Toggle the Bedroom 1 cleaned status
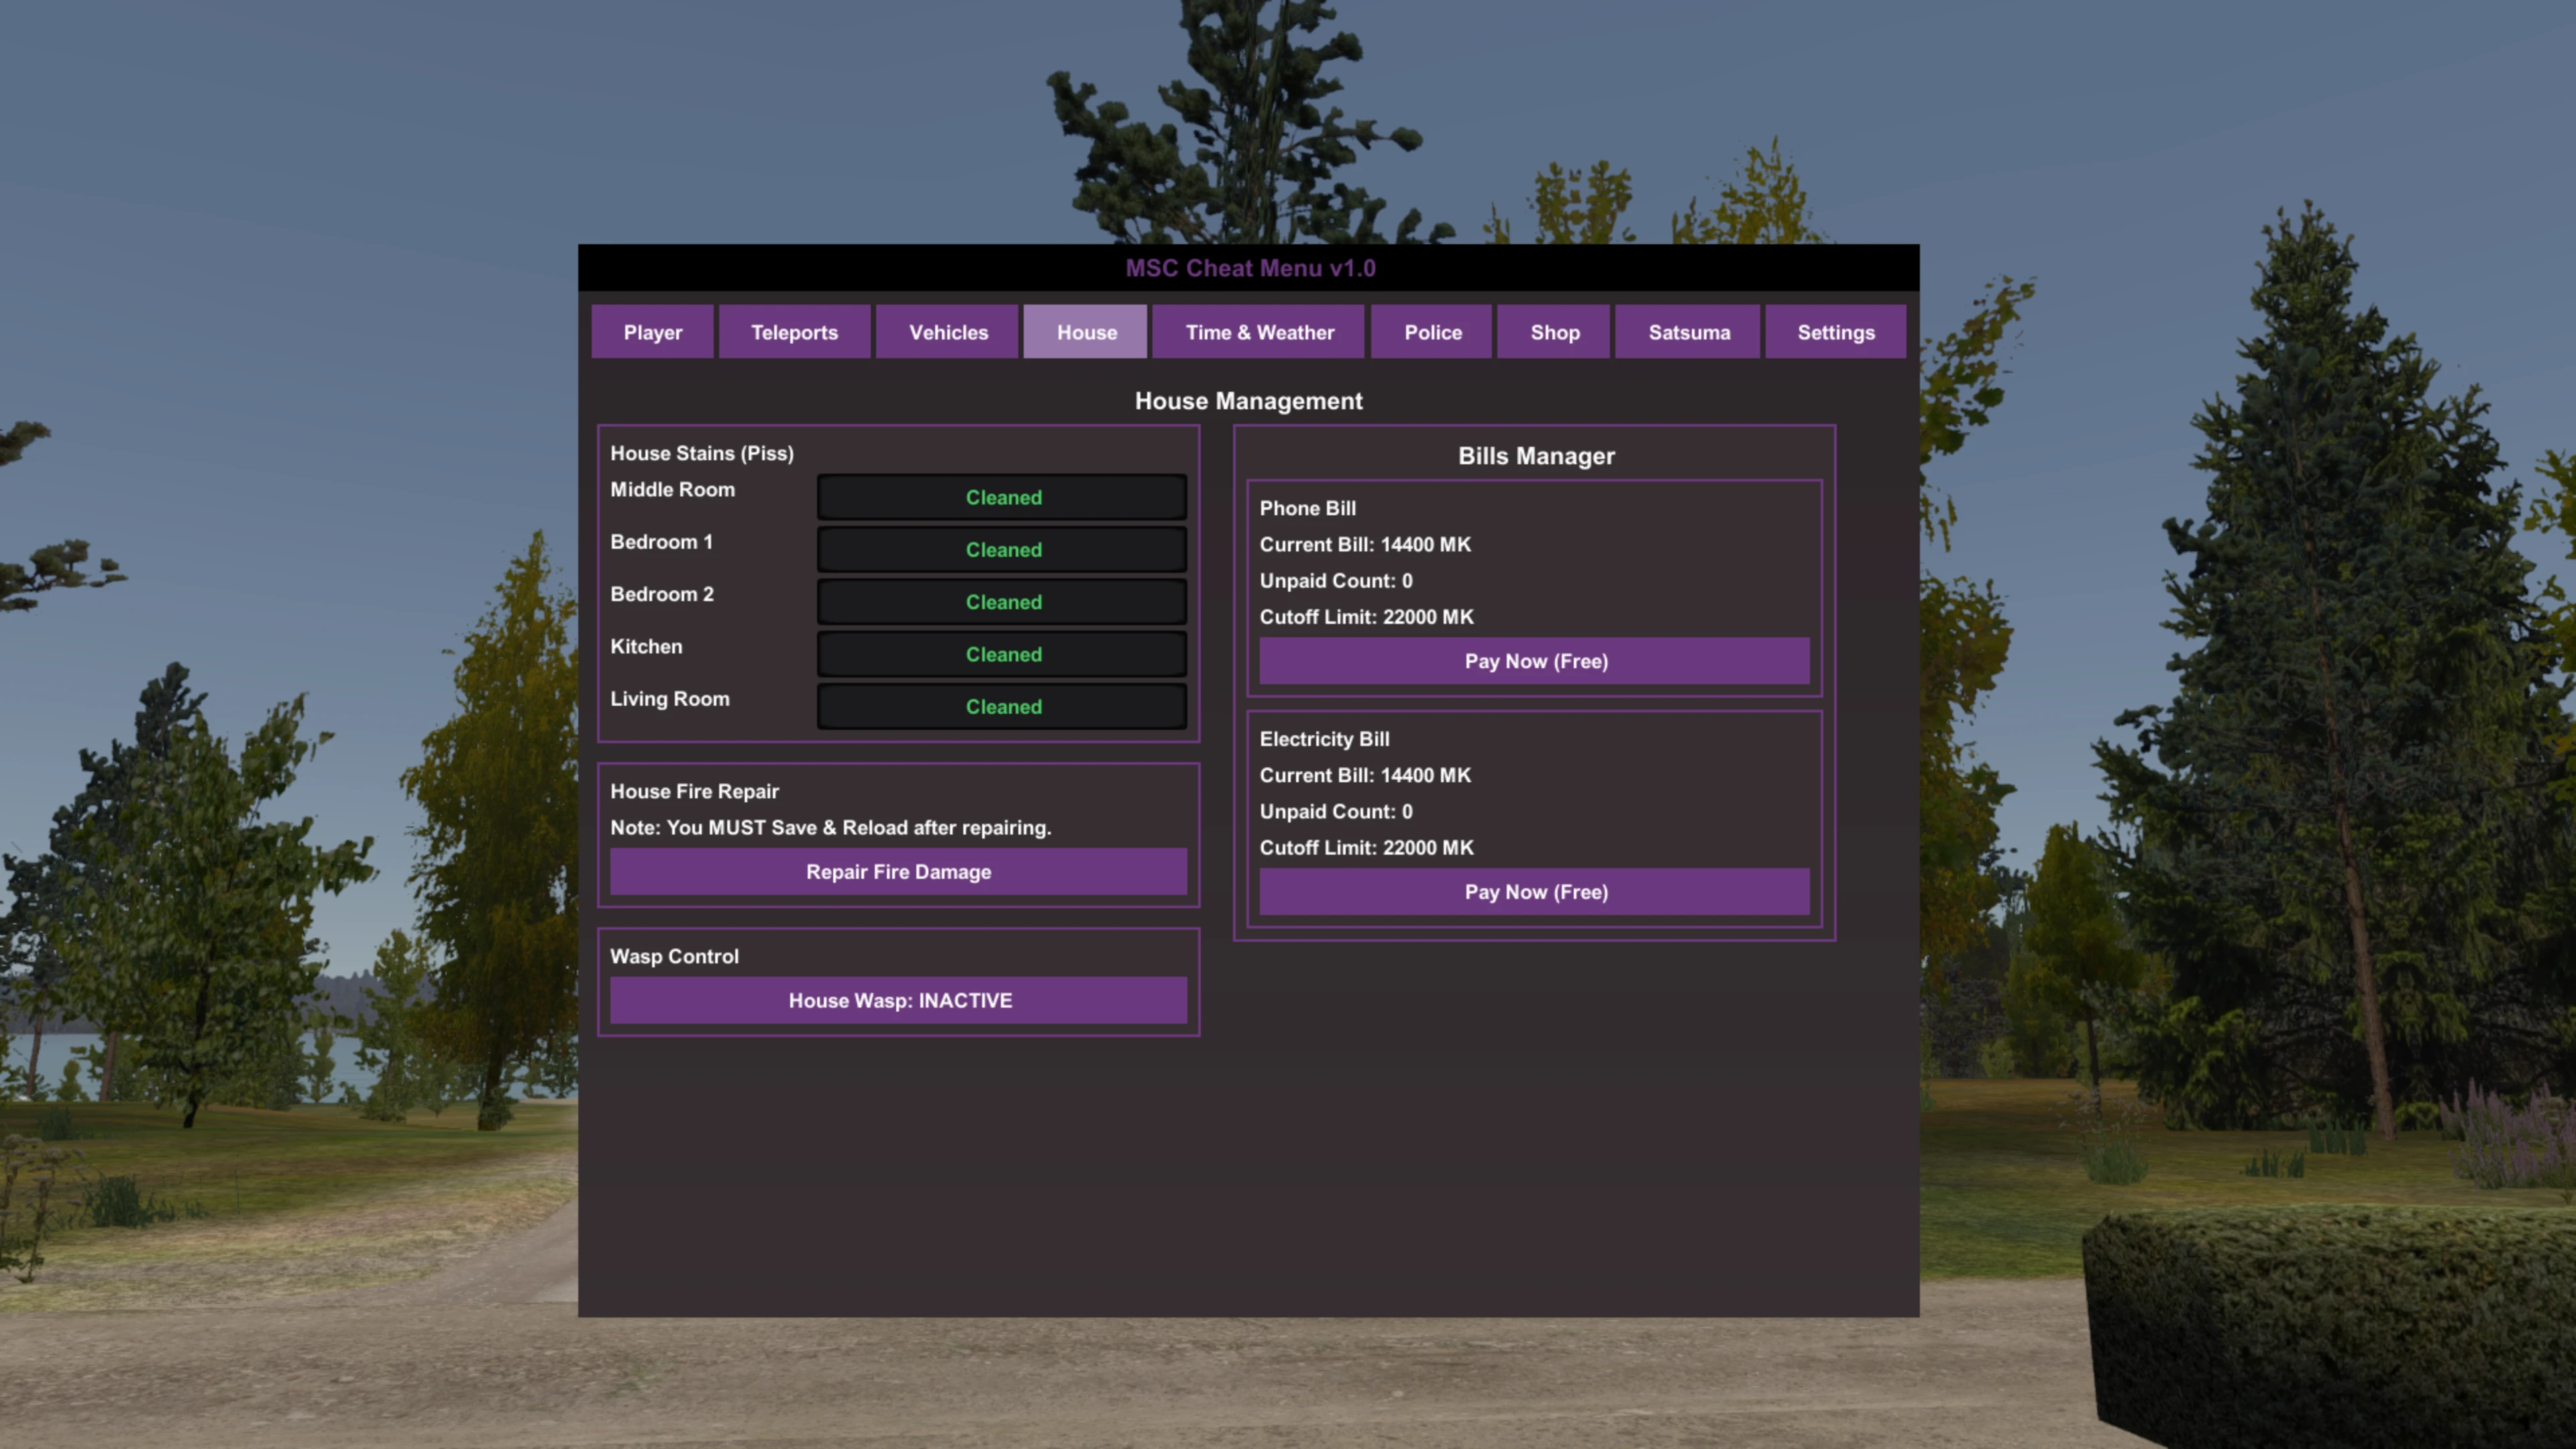 coord(1002,549)
